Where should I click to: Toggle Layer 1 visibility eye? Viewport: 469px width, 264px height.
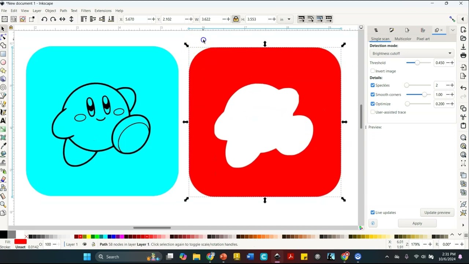(85, 244)
